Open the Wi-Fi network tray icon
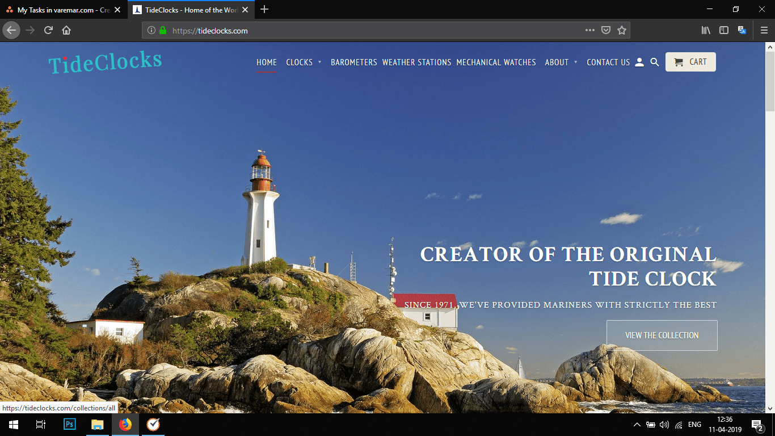 point(679,425)
